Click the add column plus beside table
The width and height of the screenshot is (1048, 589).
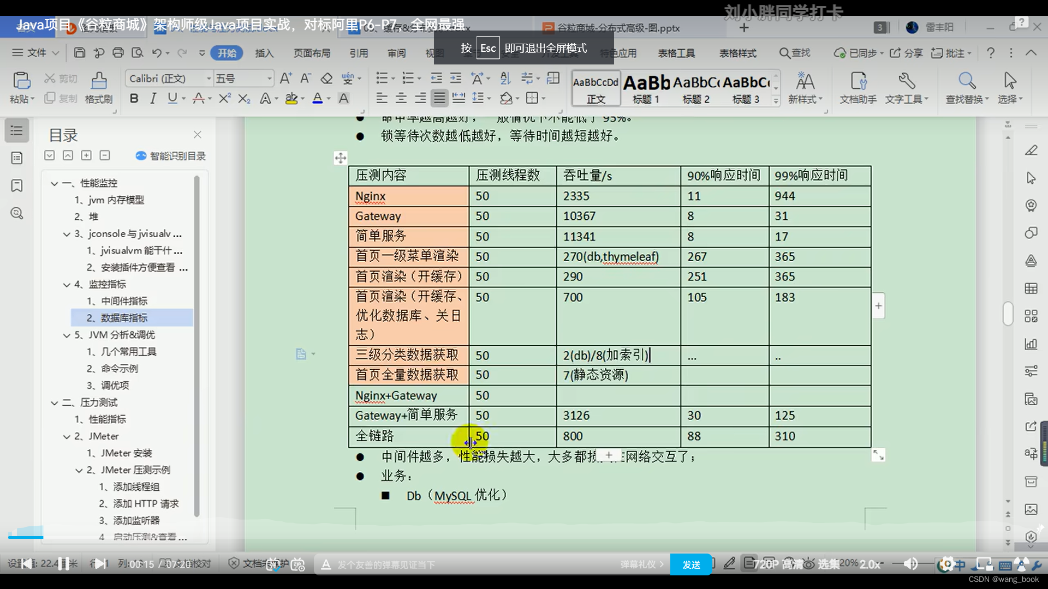(x=878, y=306)
